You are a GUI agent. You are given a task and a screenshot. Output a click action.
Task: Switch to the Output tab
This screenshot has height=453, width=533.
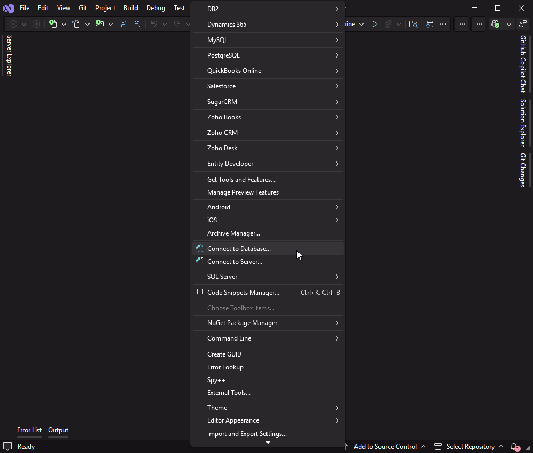point(58,430)
